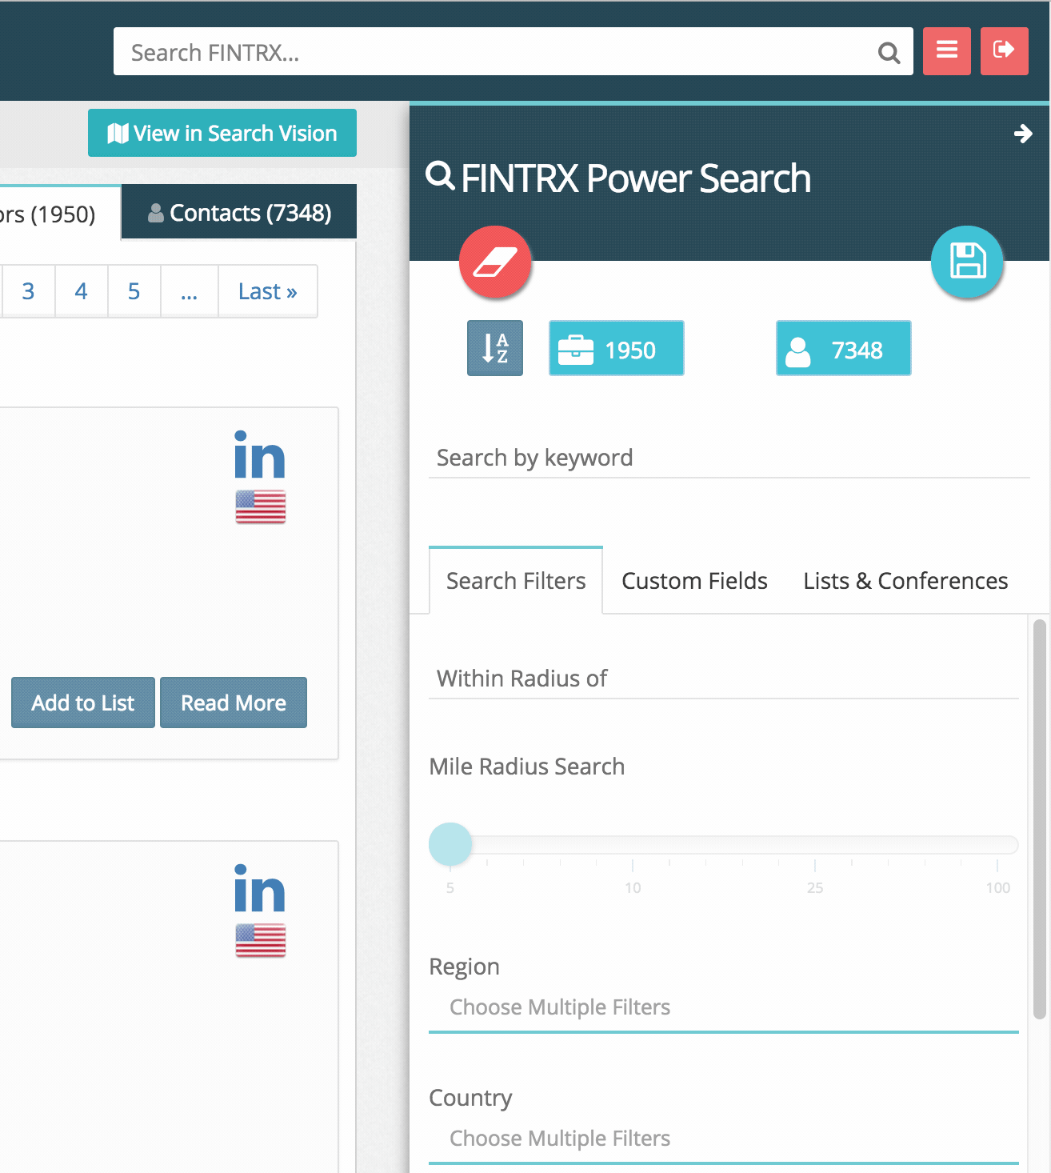Go to page 4

[x=81, y=291]
